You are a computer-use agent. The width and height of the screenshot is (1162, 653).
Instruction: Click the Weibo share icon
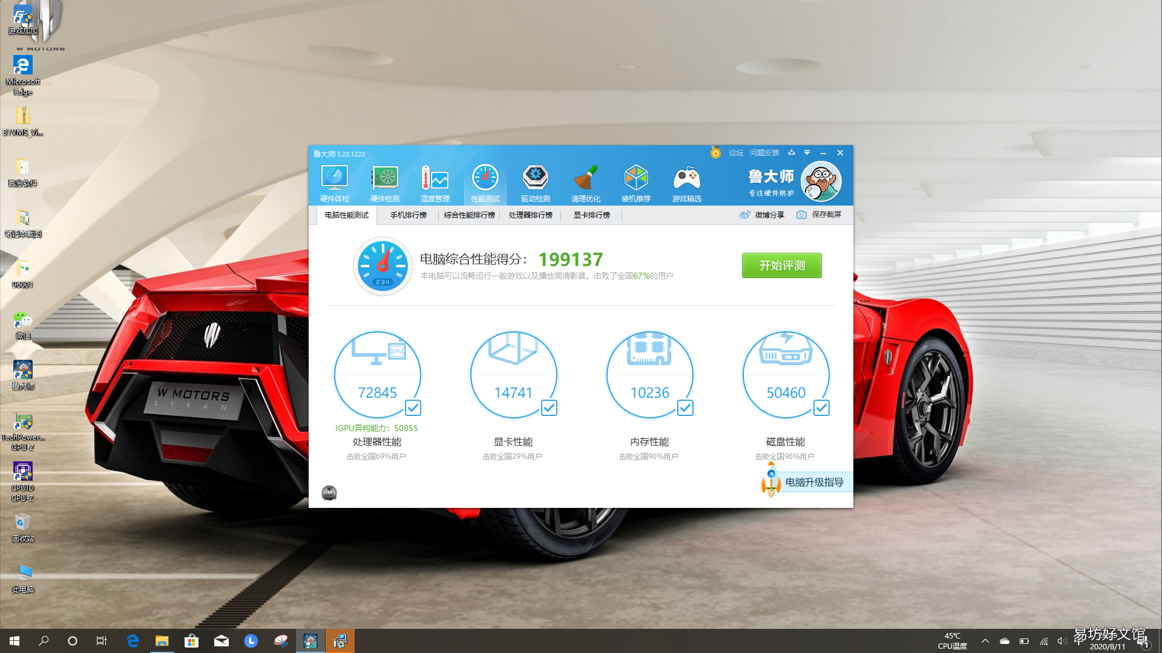[744, 215]
